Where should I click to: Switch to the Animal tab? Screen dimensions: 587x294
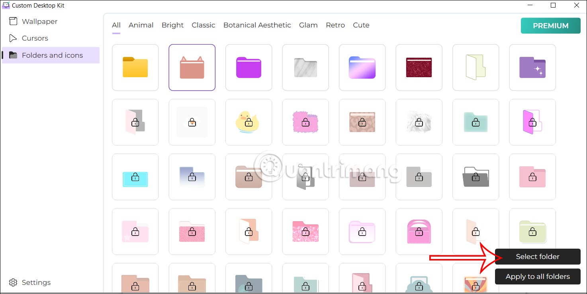(x=141, y=25)
